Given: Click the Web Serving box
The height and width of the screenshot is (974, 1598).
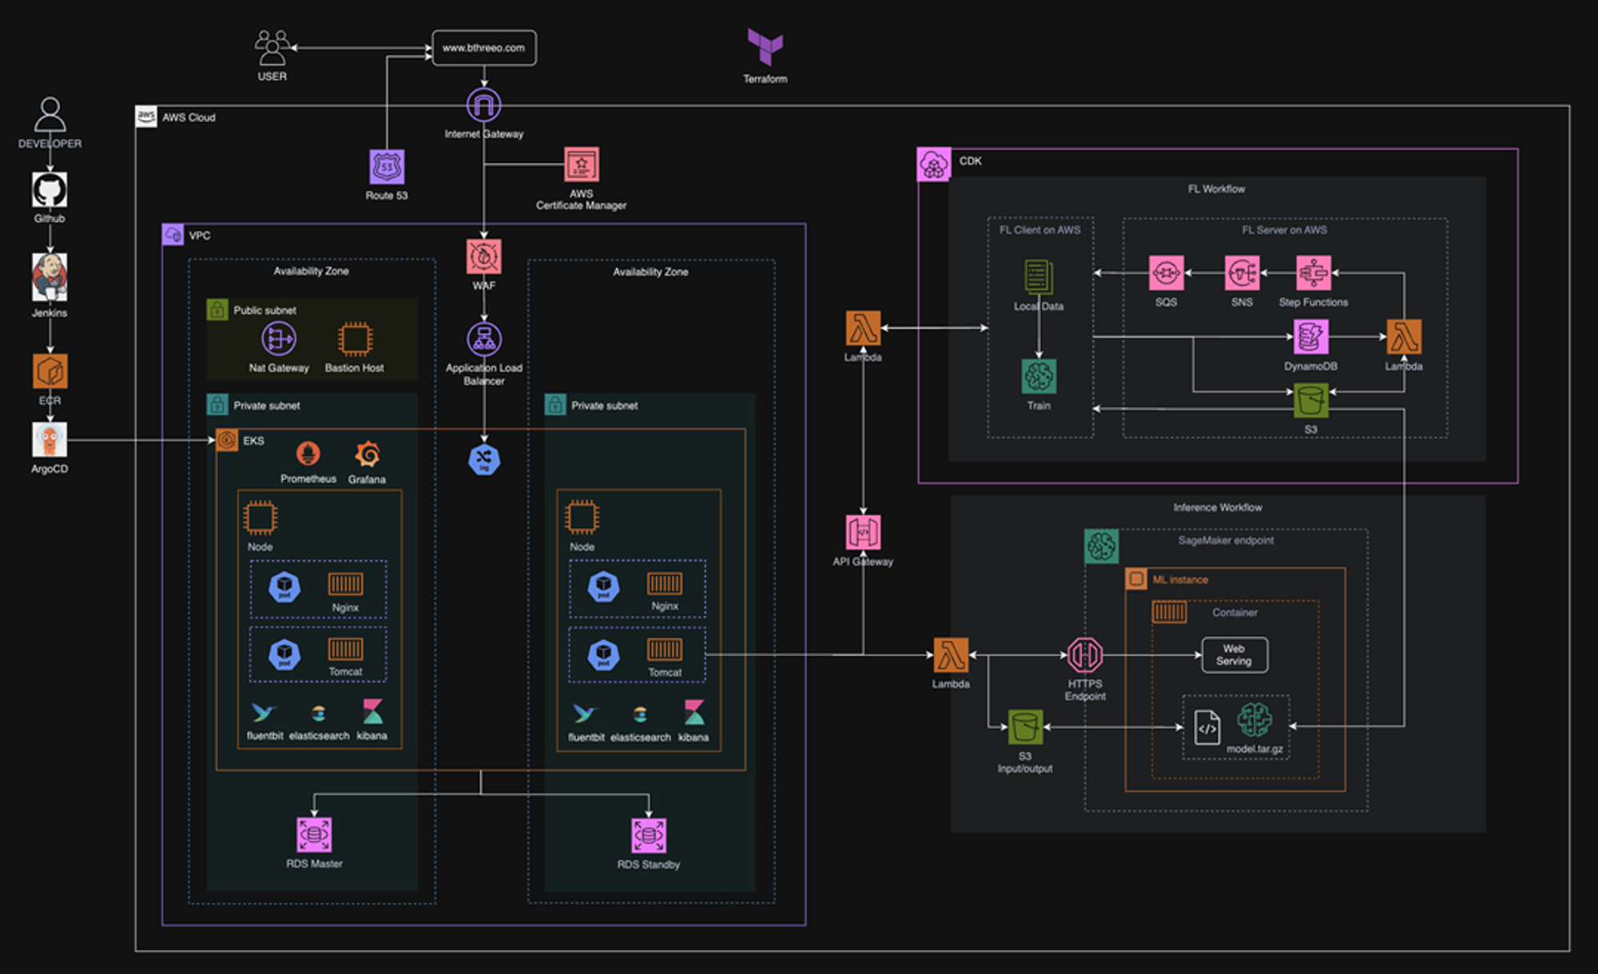Looking at the screenshot, I should tap(1234, 655).
